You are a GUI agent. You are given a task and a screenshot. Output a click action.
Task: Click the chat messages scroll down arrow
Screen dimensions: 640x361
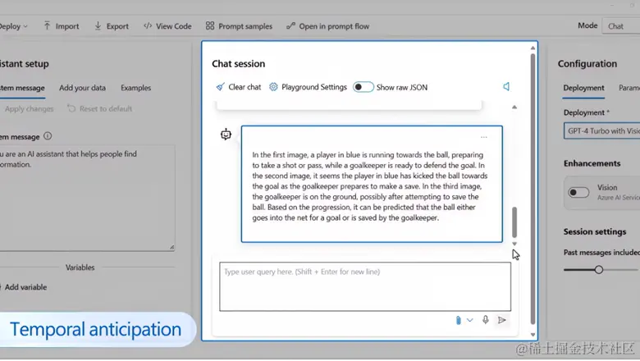tap(514, 244)
